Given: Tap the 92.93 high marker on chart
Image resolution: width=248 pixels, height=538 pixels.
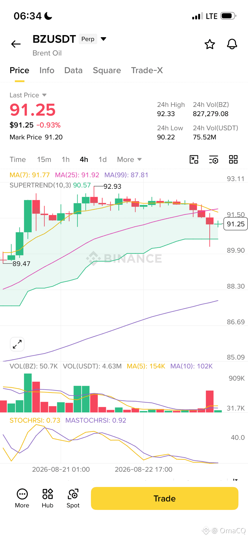Looking at the screenshot, I should pyautogui.click(x=112, y=186).
